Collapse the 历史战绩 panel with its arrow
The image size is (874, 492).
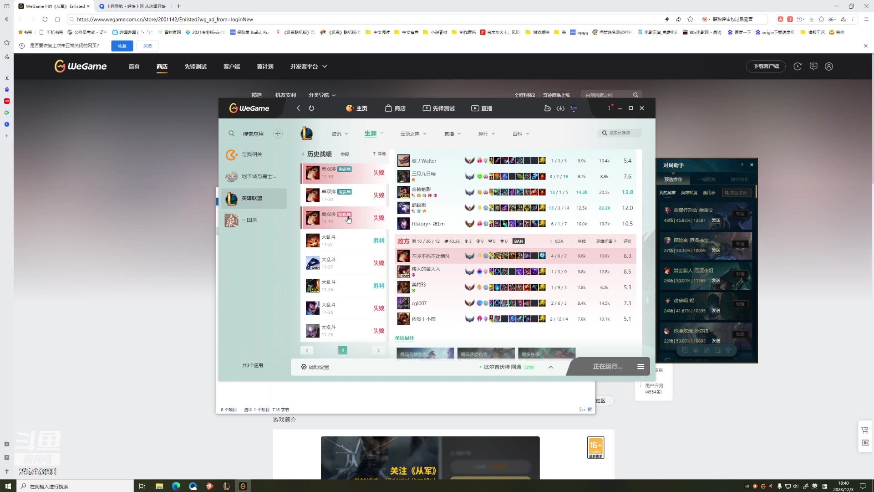(x=303, y=154)
